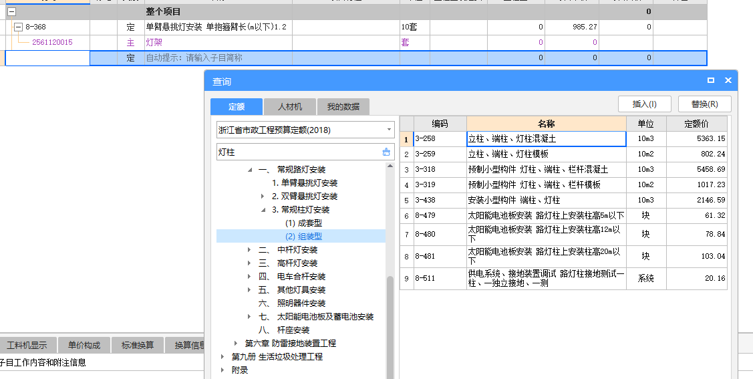This screenshot has height=379, width=753.
Task: Open the 标准换算 bottom tab
Action: pyautogui.click(x=138, y=345)
